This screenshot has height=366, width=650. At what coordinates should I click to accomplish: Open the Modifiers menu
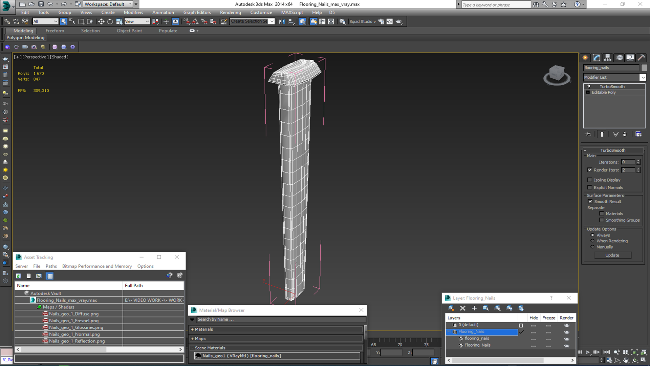(x=133, y=12)
